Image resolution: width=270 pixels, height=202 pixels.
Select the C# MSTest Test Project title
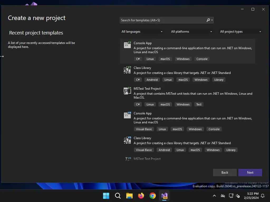147,89
